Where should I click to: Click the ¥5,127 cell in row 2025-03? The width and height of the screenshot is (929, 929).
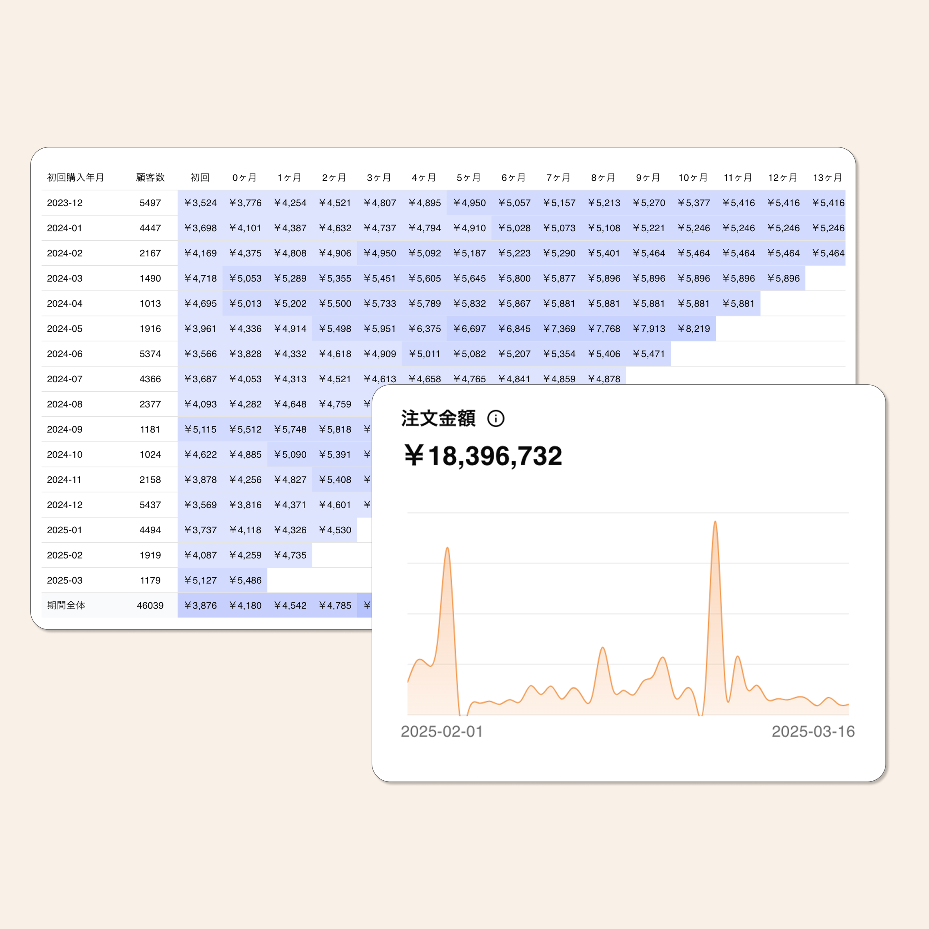(x=200, y=580)
